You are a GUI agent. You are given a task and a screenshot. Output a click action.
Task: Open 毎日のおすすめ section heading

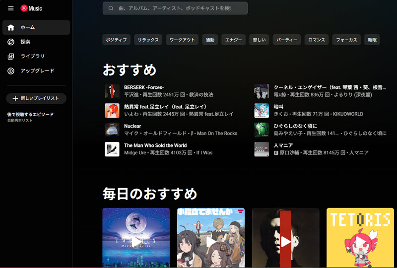point(150,194)
